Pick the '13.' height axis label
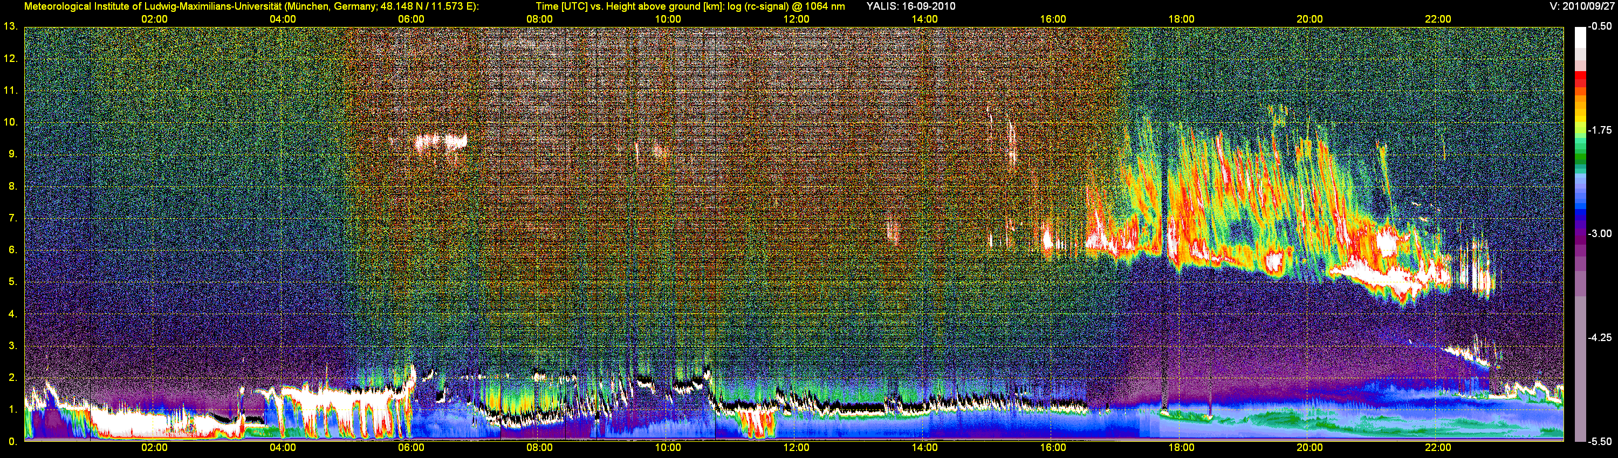1618x458 pixels. (11, 26)
